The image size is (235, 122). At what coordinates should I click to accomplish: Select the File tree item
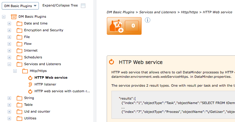[x=27, y=37]
